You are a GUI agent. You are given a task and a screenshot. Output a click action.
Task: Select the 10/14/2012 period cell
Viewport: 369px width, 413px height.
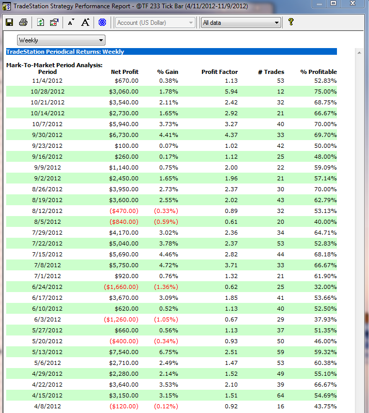coord(48,113)
